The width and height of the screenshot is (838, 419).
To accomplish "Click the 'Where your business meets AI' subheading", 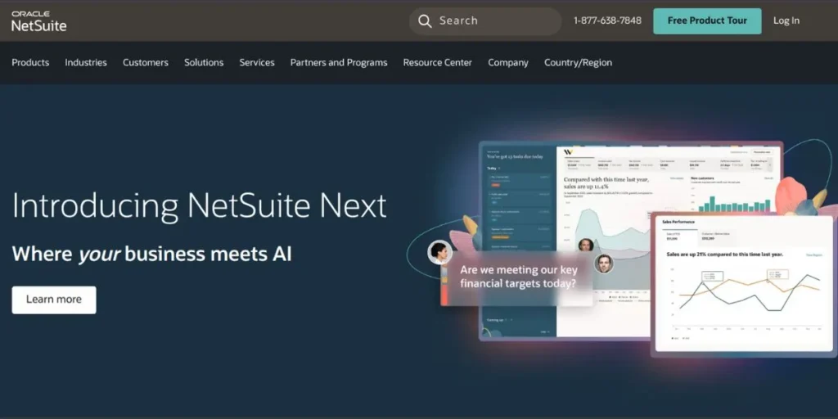I will point(151,254).
